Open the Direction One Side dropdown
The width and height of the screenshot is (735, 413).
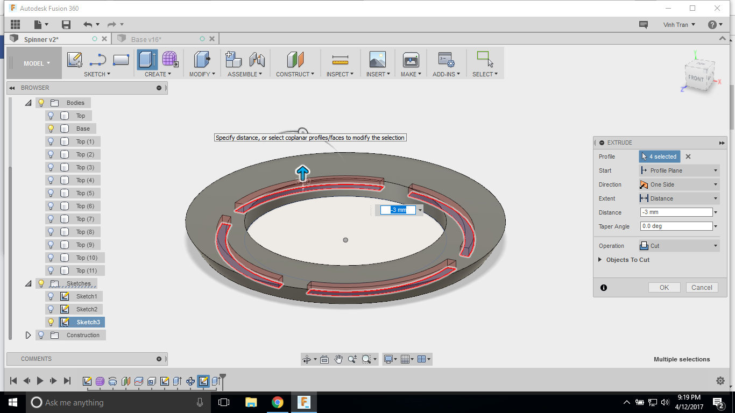coord(679,184)
